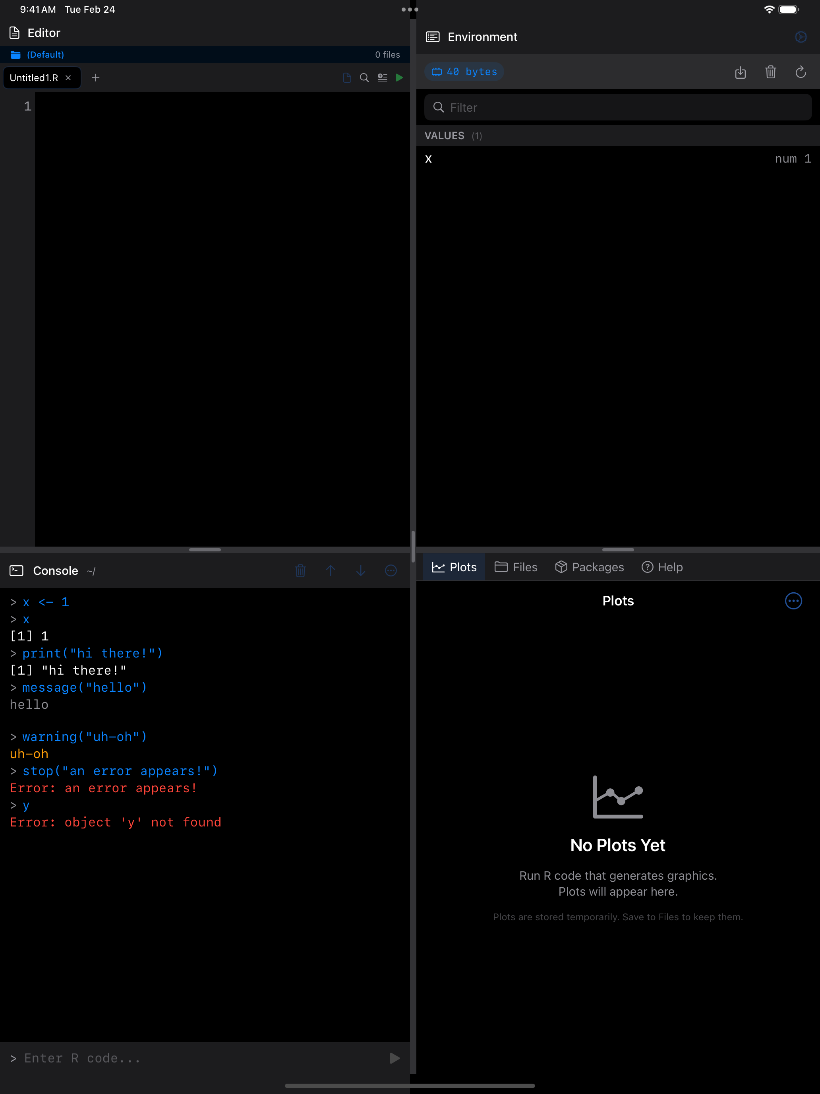Open Environment settings gear
The image size is (820, 1094).
801,37
